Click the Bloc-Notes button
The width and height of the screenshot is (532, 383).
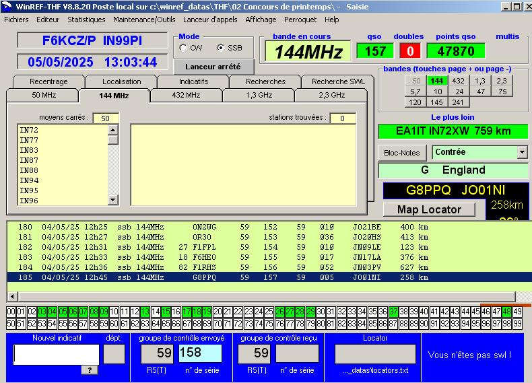[402, 153]
